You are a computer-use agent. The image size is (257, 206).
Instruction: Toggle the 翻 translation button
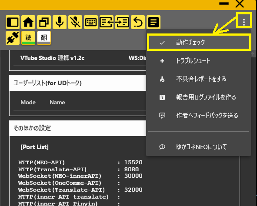pos(44,38)
